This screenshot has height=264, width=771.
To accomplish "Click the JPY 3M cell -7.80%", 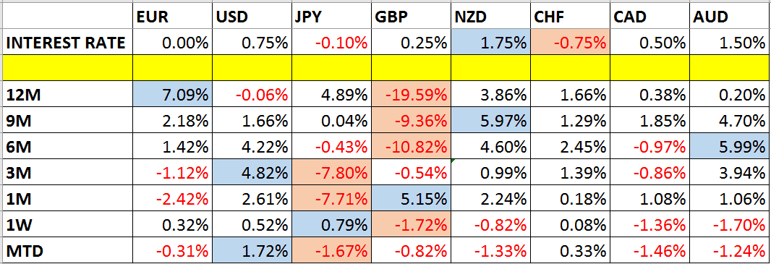I will coord(331,173).
